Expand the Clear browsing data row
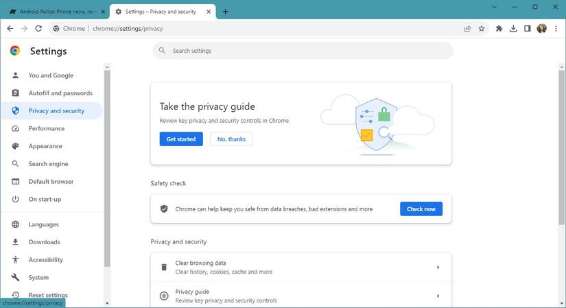This screenshot has height=308, width=566. [x=438, y=267]
